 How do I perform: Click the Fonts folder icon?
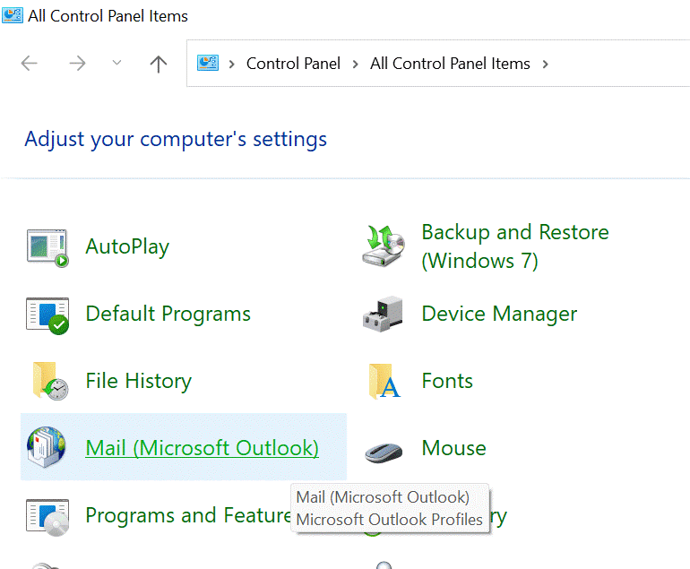(384, 382)
